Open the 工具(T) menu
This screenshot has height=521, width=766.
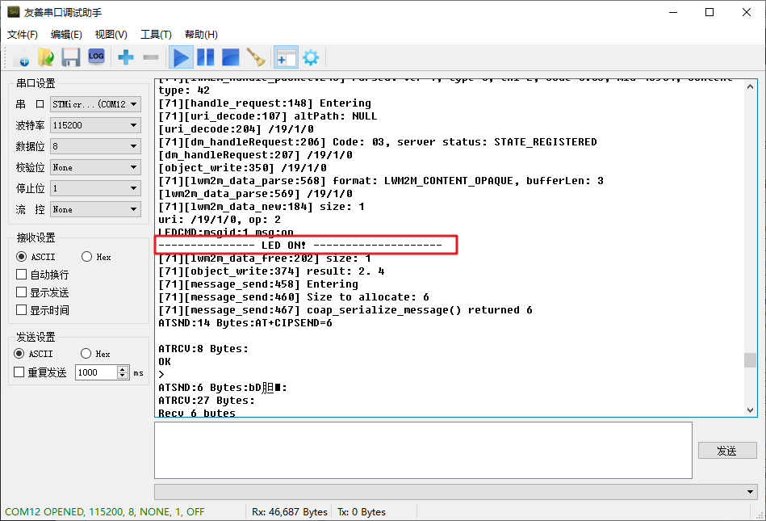coord(156,34)
